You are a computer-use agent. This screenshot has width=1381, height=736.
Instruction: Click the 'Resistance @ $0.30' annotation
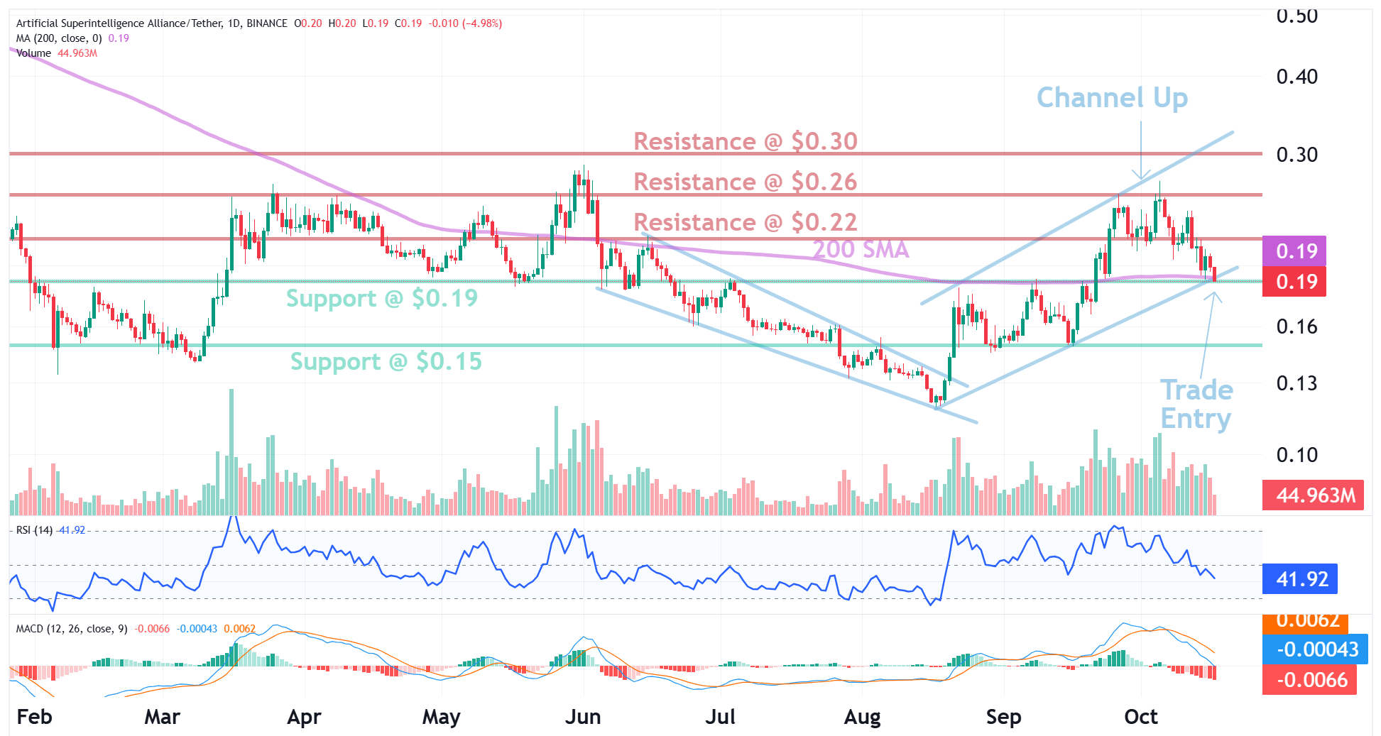click(746, 141)
